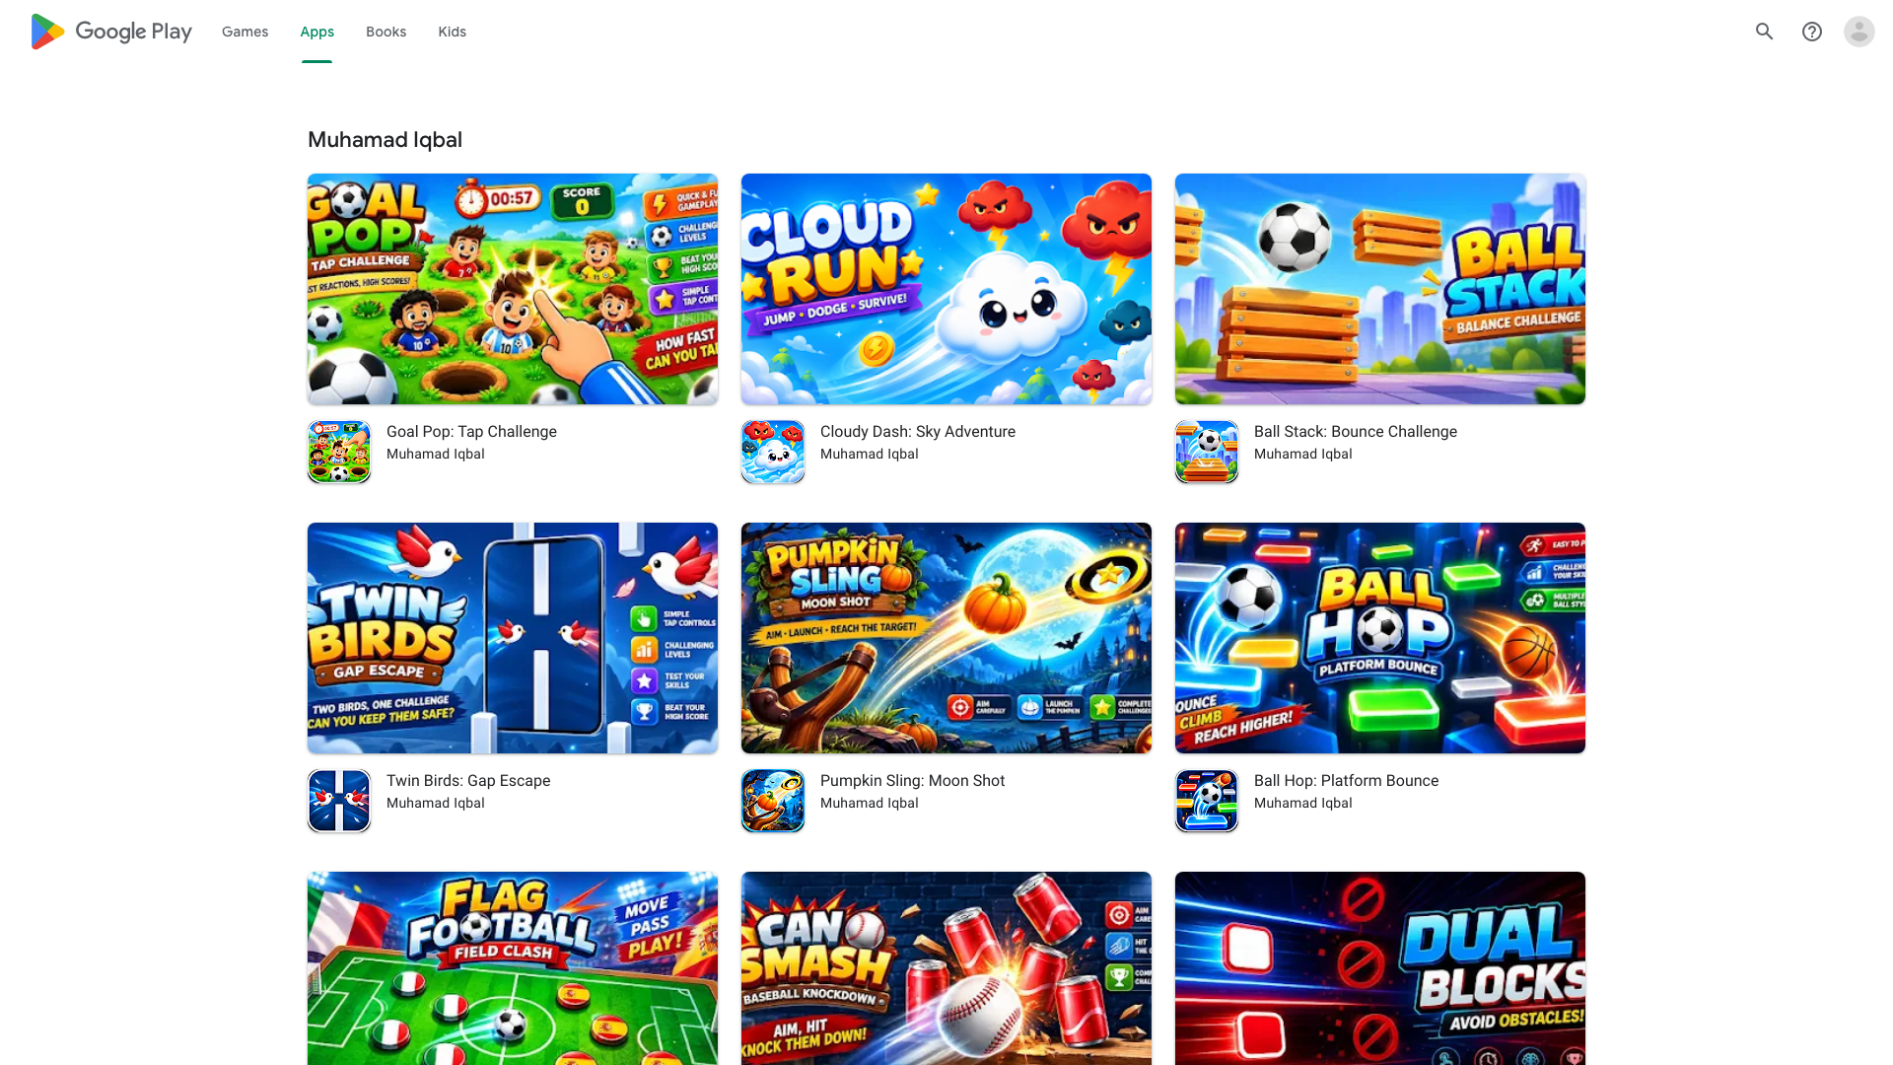
Task: Open Cloudy Dash: Sky Adventure title link
Action: coord(918,432)
